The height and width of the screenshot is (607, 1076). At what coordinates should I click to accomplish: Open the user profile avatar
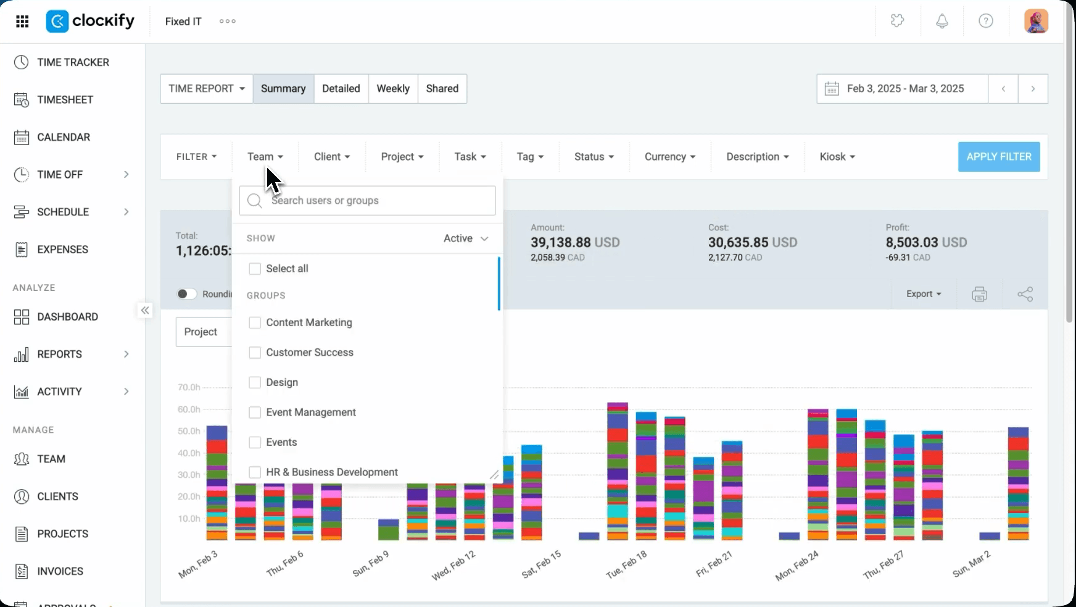coord(1036,21)
